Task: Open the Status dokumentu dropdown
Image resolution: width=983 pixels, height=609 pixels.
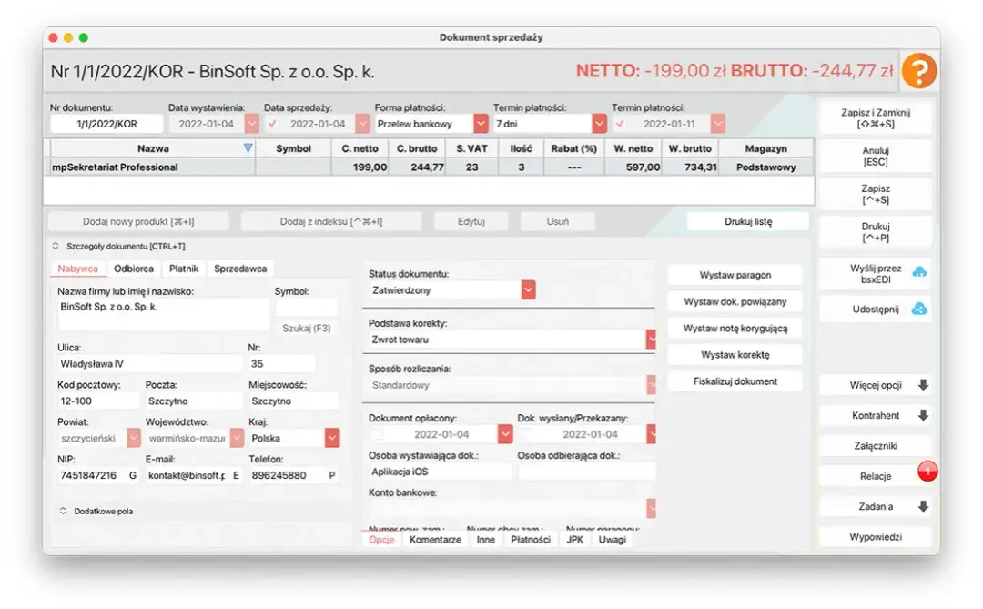Action: [x=529, y=289]
